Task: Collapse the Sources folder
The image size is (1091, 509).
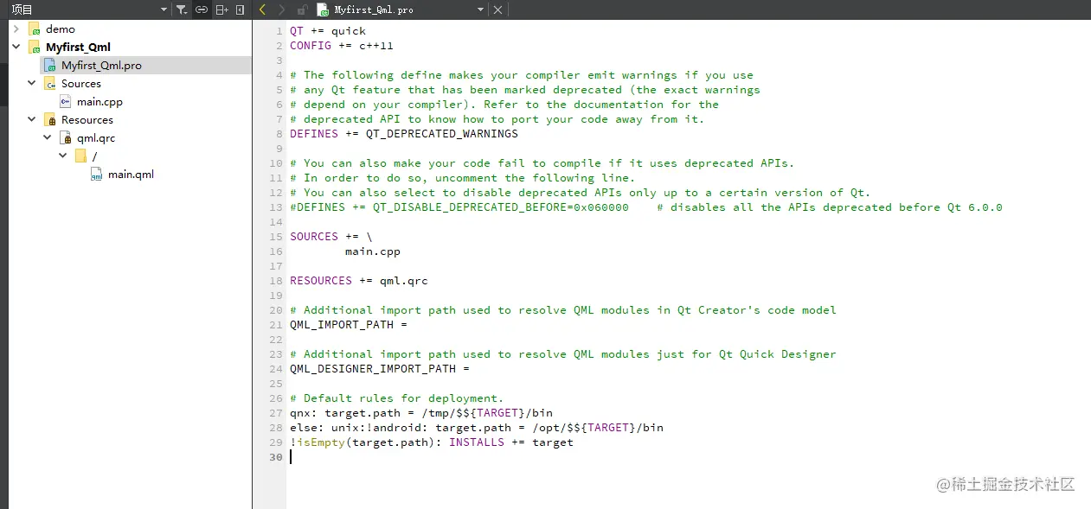Action: (x=32, y=83)
